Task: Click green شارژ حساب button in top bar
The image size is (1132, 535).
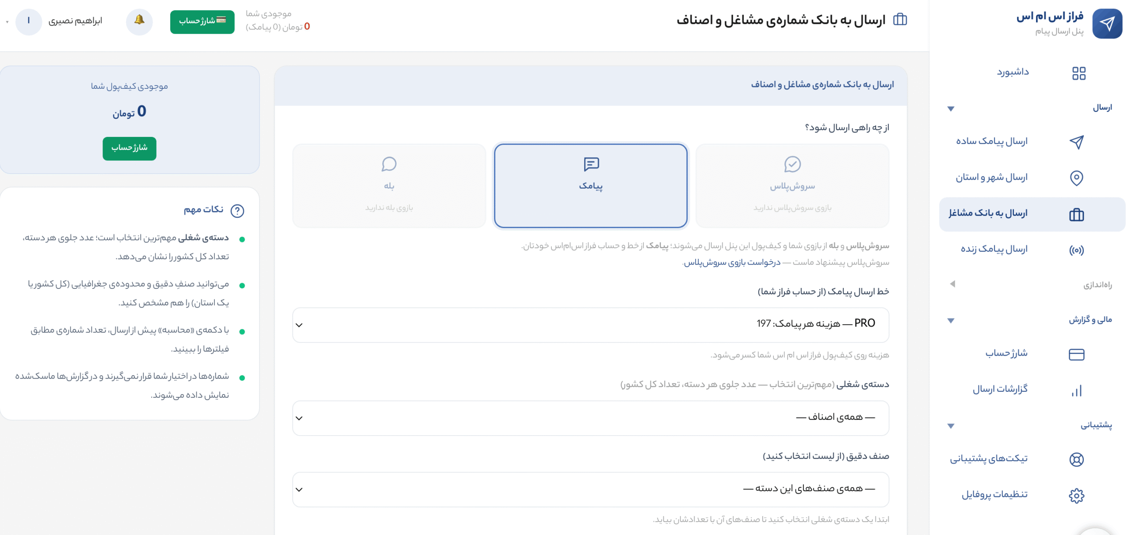Action: tap(202, 22)
